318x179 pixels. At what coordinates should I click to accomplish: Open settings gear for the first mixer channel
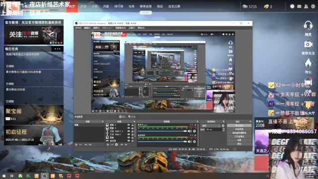(x=194, y=131)
